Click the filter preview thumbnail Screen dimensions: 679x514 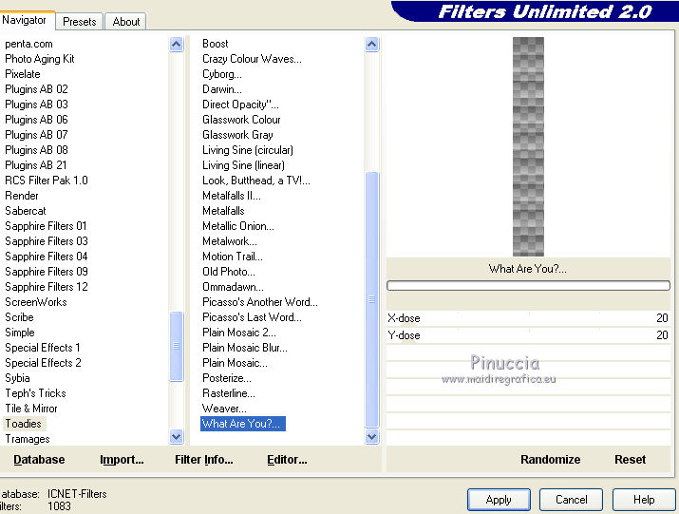(528, 146)
